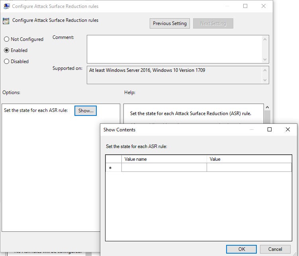
Task: Sort by the Value name column header
Action: [164, 159]
